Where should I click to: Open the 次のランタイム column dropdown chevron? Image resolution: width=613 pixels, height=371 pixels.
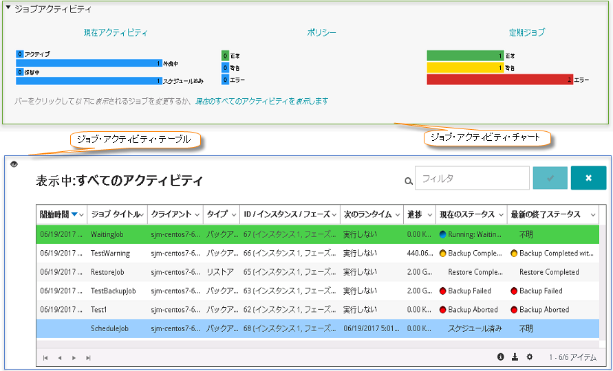click(x=398, y=215)
